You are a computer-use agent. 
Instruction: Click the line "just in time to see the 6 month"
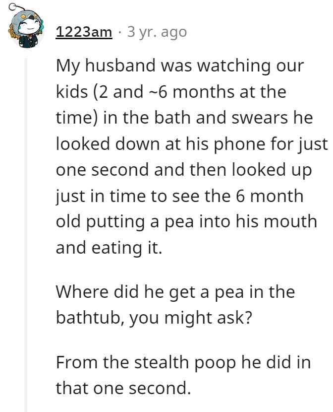coord(179,196)
